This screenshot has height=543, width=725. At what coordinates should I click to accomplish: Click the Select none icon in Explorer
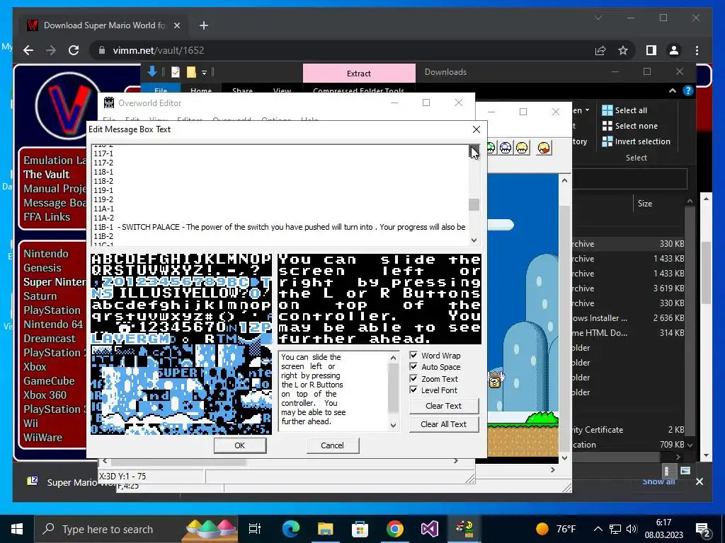pyautogui.click(x=607, y=126)
